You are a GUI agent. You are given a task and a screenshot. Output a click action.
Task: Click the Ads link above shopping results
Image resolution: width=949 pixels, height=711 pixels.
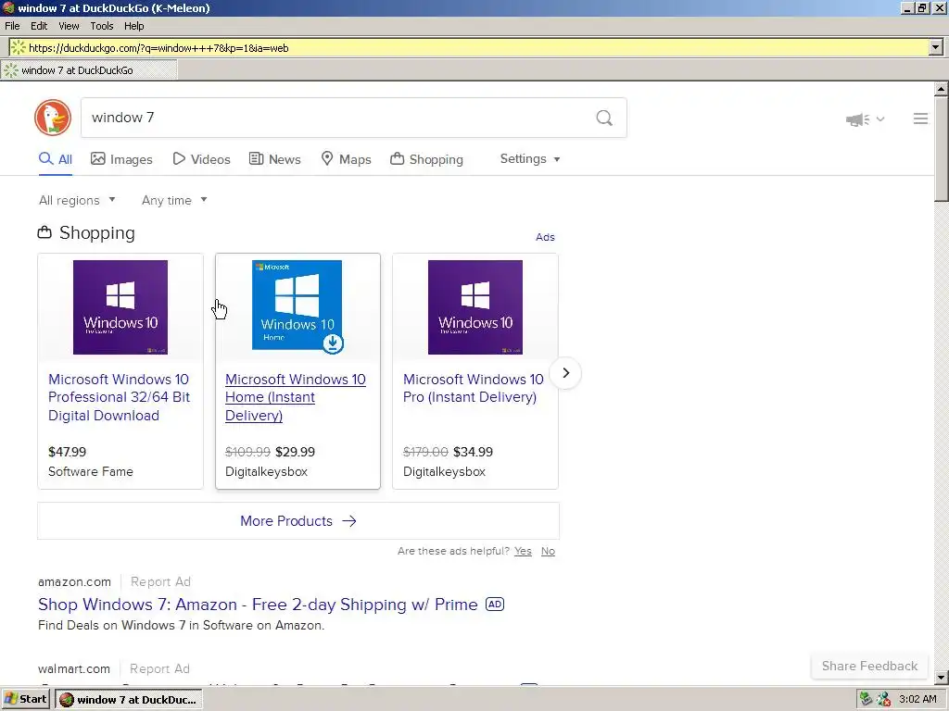pos(545,237)
